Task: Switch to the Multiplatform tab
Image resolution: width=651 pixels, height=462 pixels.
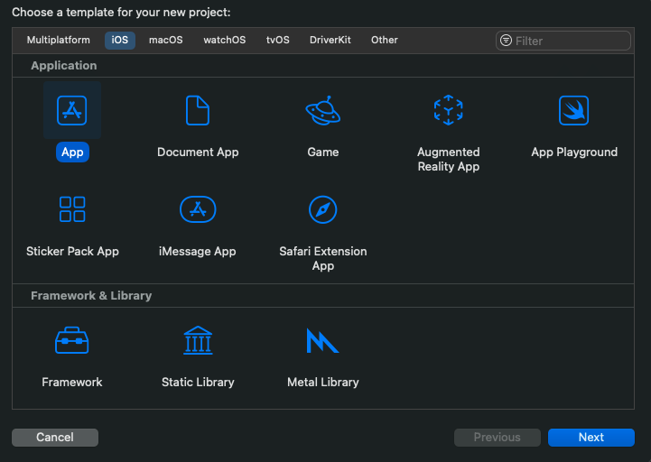Action: click(x=58, y=40)
